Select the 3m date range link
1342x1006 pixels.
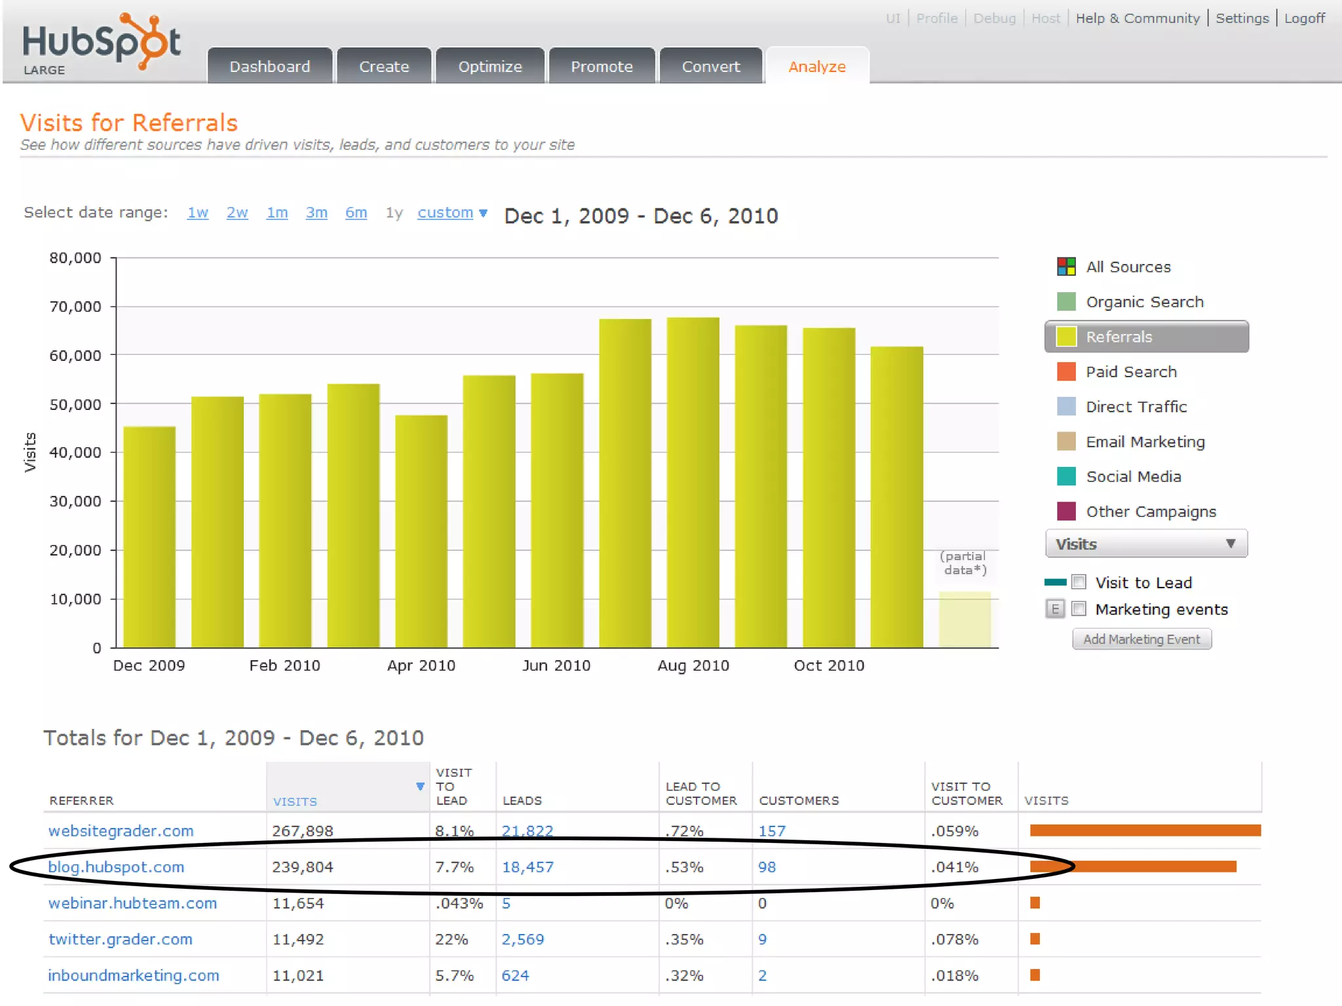316,213
